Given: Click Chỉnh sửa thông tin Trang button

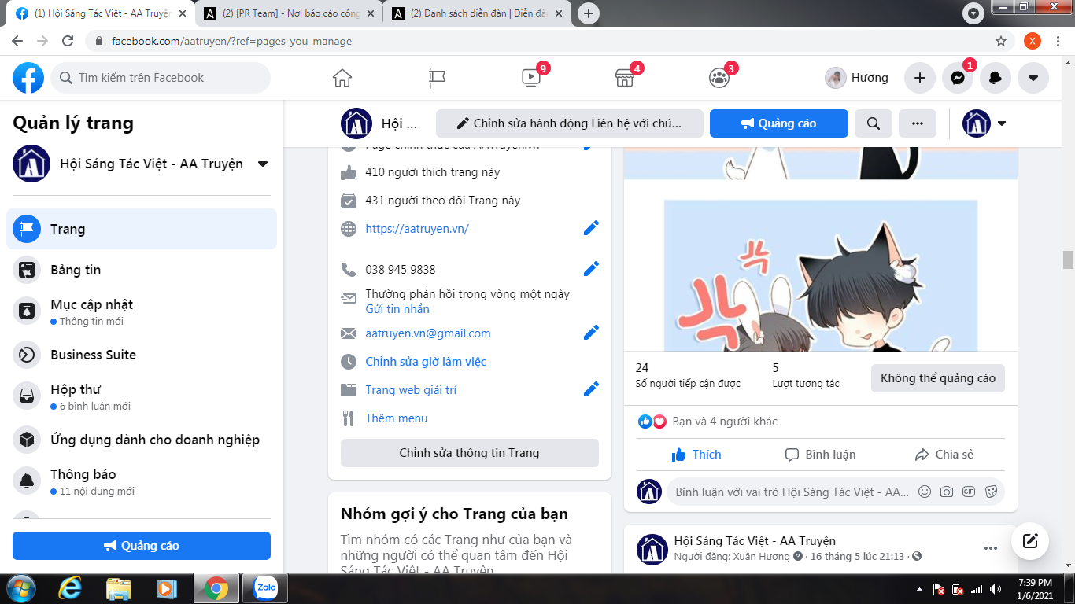Looking at the screenshot, I should click(x=470, y=453).
